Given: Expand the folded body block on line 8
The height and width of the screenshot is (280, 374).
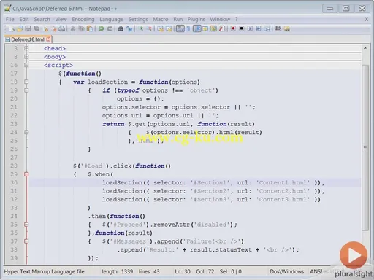Looking at the screenshot, I should coord(26,57).
